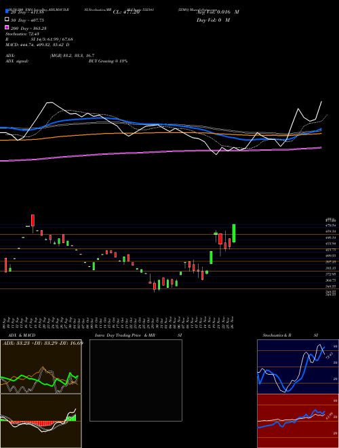339x448 pixels.
Task: Click the 'Day Vol: 0 M' label
Action: [x=213, y=20]
